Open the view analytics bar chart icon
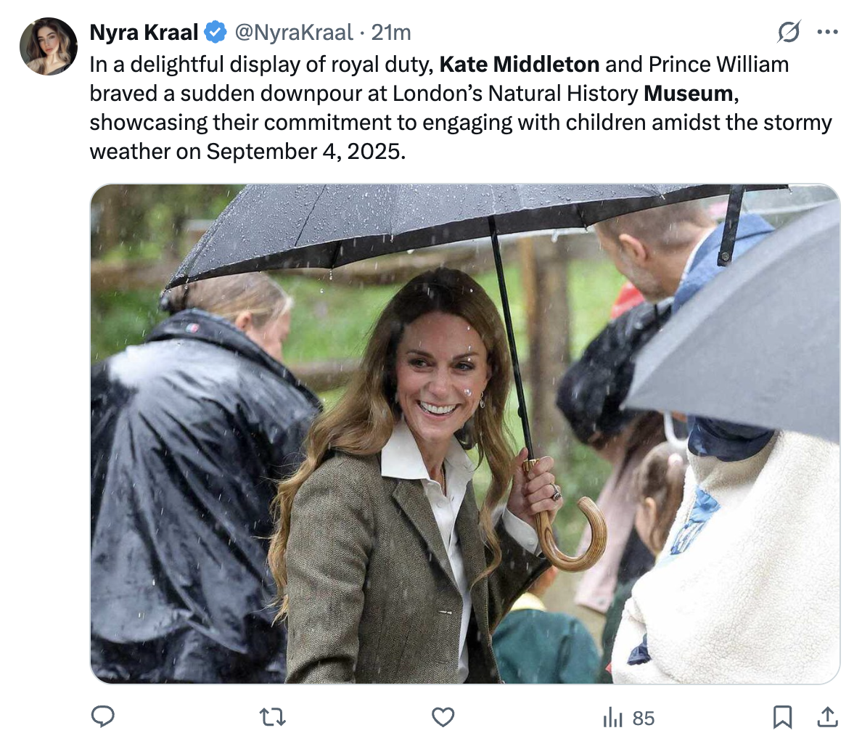 click(x=613, y=718)
